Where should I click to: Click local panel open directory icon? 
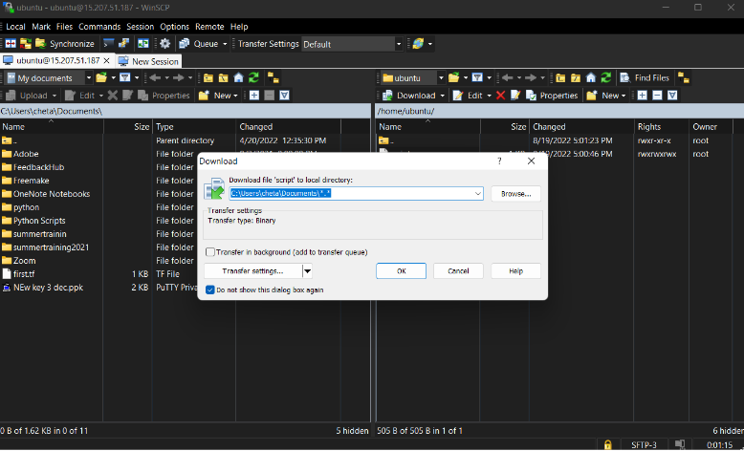101,77
